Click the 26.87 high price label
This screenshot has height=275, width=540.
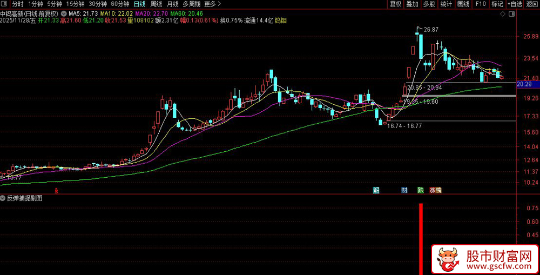tap(431, 30)
